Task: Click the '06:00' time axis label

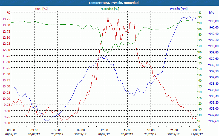Action: pos(57,130)
